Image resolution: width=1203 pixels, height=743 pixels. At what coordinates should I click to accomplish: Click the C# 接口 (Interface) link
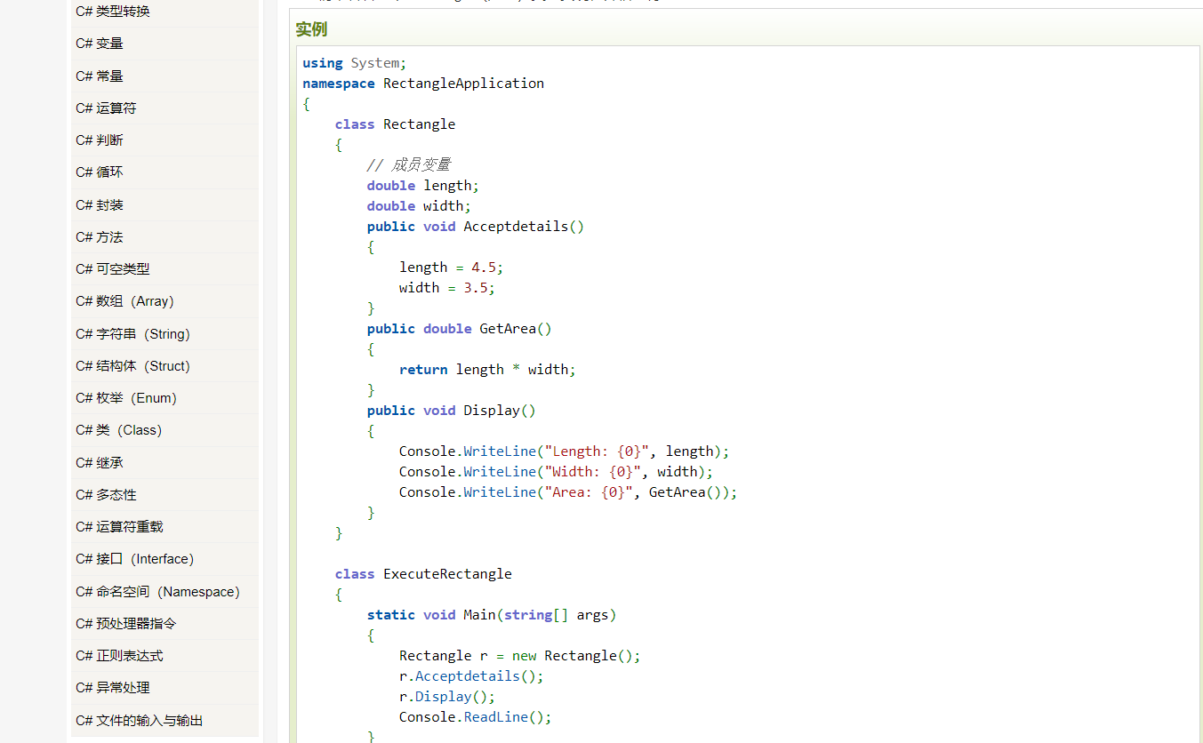(134, 559)
